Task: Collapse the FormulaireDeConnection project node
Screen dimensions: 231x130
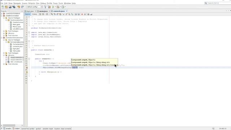Action: coord(1,38)
